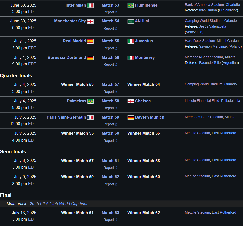Open the Report link under Match 56
Screen dimensions: 243x226
[110, 64]
